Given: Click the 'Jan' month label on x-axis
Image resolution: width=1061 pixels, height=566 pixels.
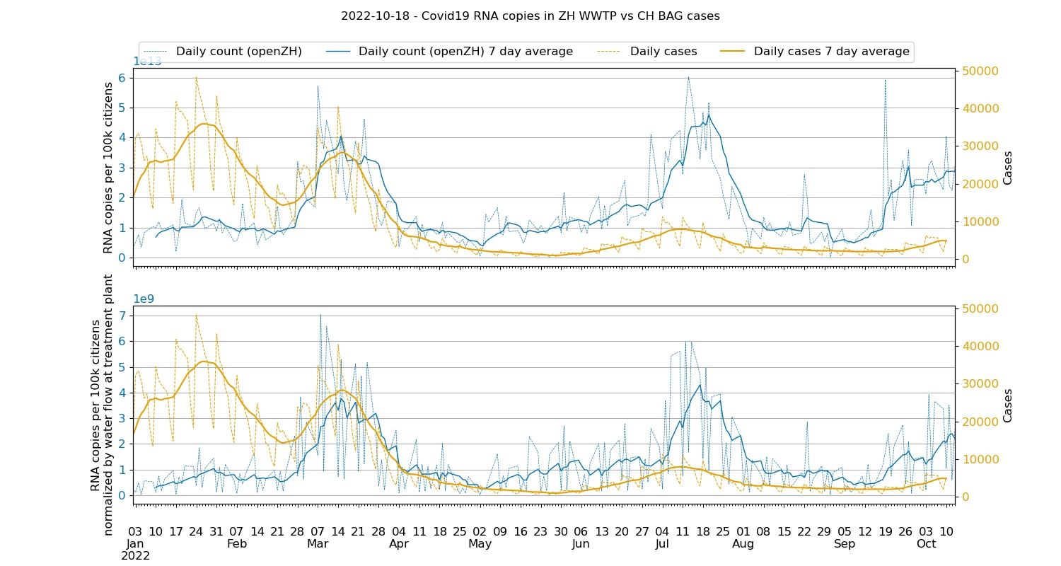Looking at the screenshot, I should pyautogui.click(x=134, y=544).
